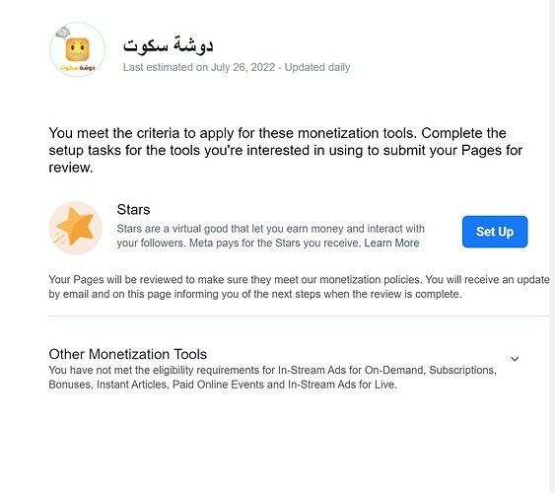The image size is (555, 493).
Task: Select the Stars heading
Action: click(x=133, y=209)
